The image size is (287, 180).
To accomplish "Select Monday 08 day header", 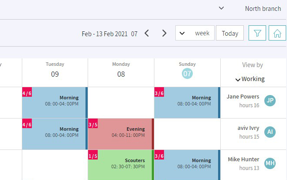I will pos(121,71).
